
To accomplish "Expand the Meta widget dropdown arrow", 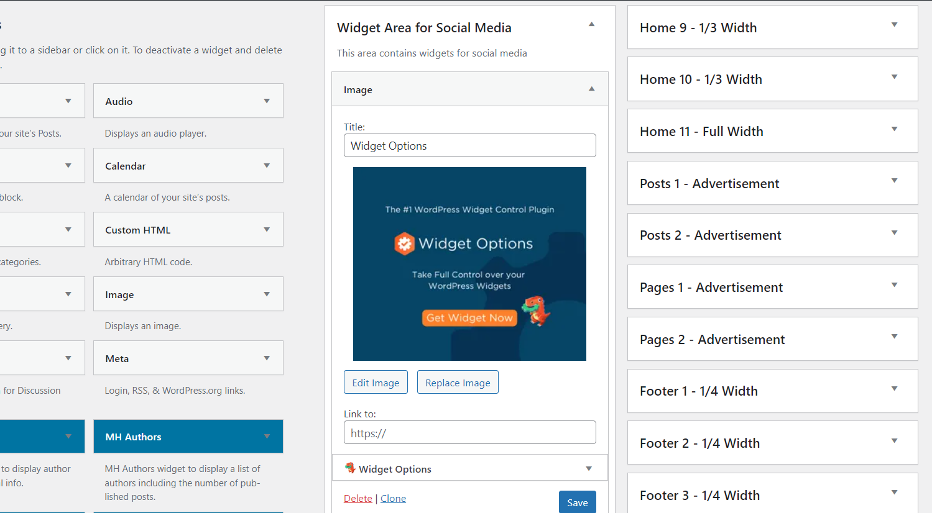I will (267, 358).
